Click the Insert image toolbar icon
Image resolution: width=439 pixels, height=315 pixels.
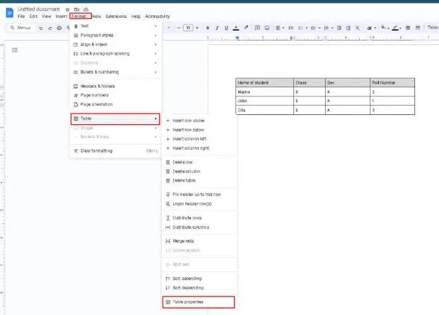pos(267,28)
